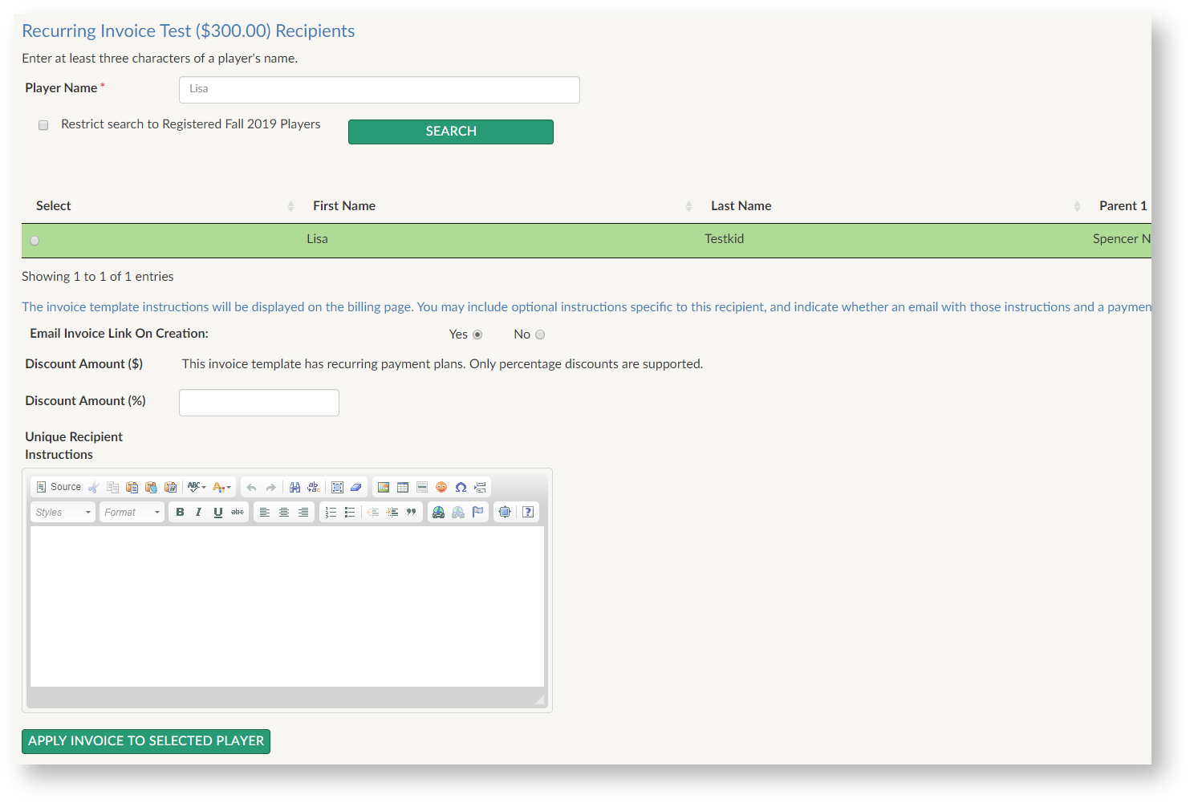Click the green SEARCH button

pyautogui.click(x=451, y=132)
